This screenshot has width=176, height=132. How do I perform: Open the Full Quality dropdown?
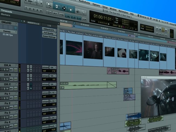tap(49, 33)
